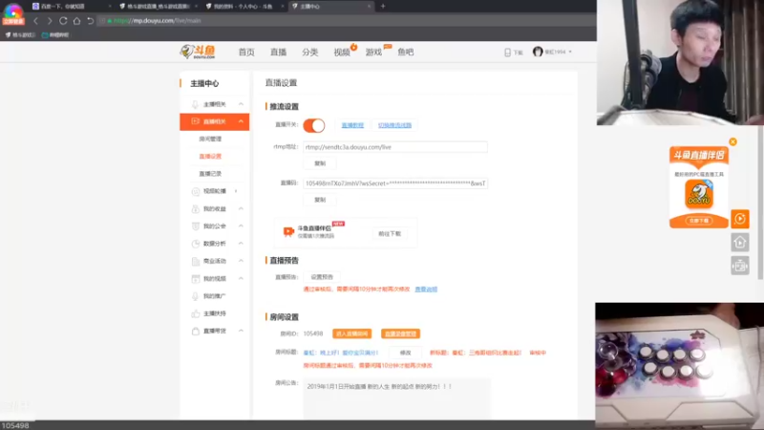
Task: Open the 首页 home nav item
Action: (x=246, y=53)
